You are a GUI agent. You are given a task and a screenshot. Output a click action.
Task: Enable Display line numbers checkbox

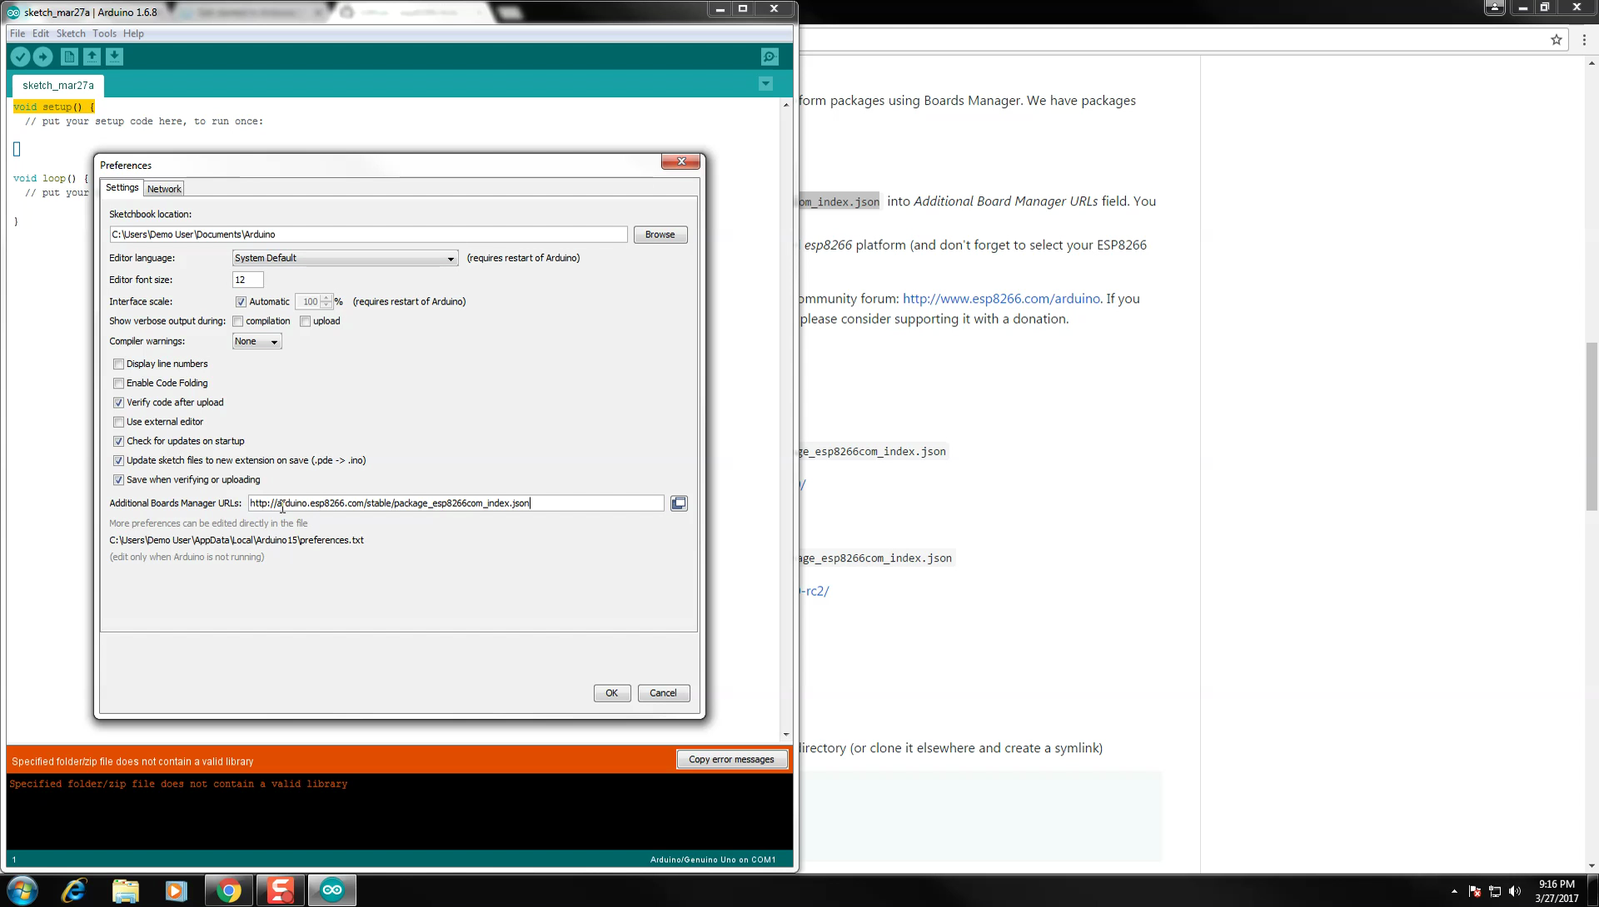[x=118, y=364]
